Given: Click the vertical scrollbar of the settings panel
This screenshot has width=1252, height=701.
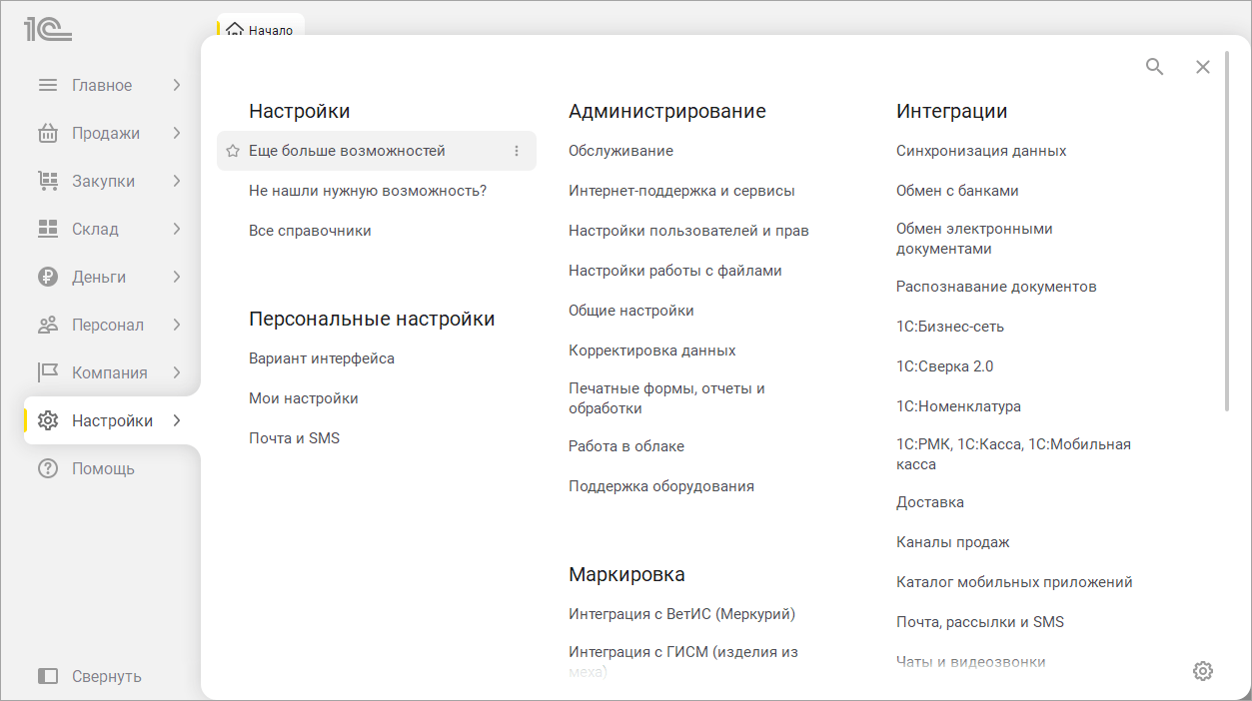Looking at the screenshot, I should coord(1227,230).
